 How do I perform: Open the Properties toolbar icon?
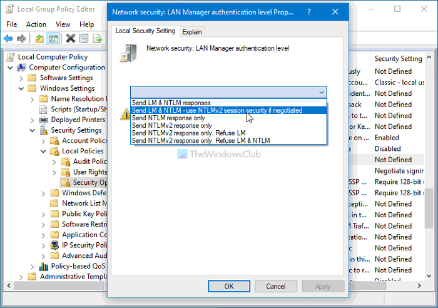click(84, 39)
